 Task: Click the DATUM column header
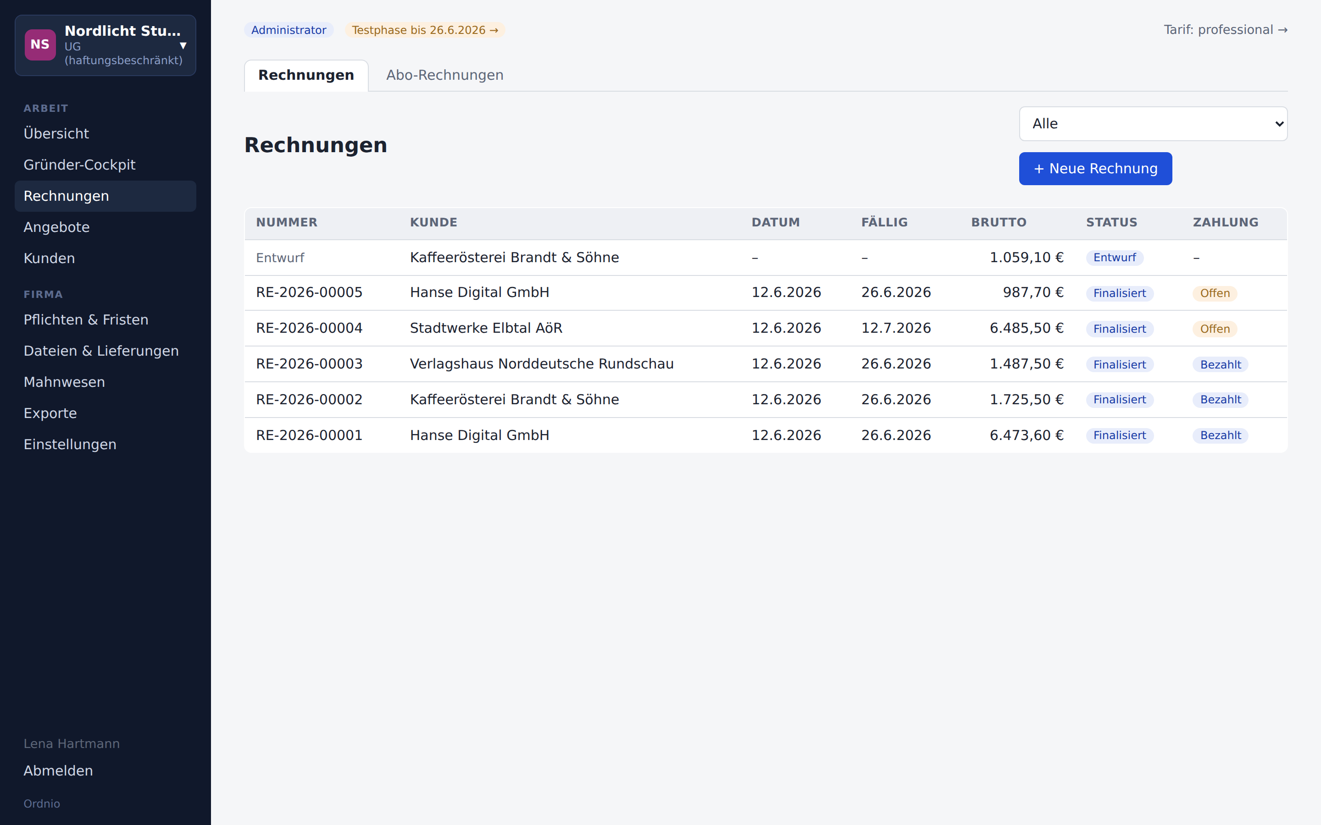(775, 223)
